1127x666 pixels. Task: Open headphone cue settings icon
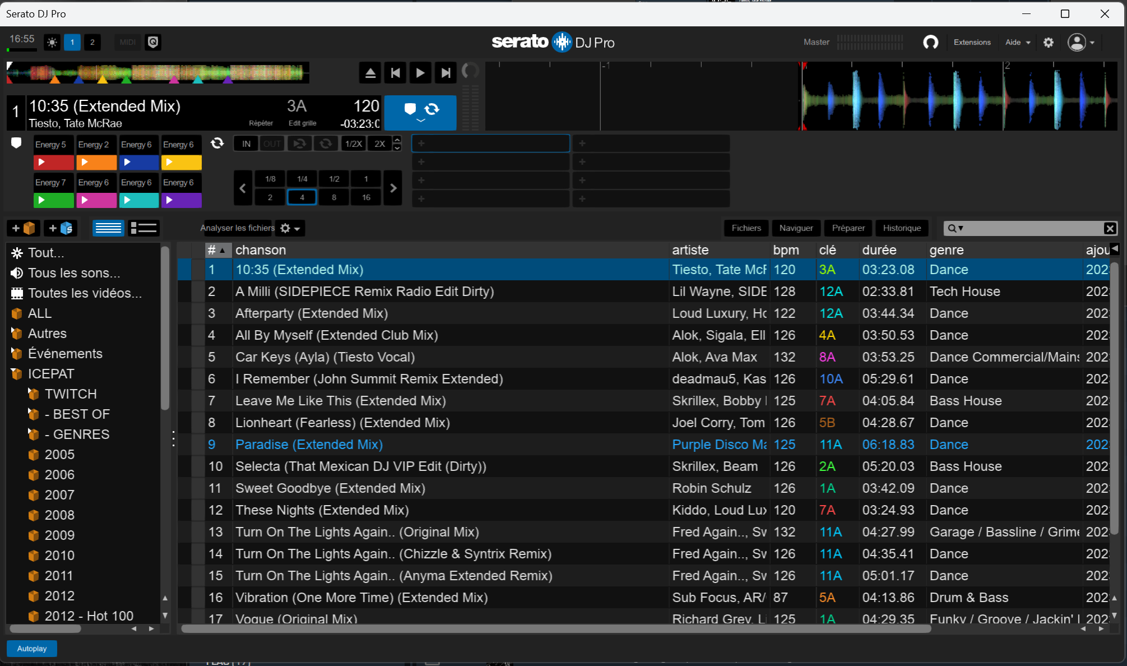931,43
